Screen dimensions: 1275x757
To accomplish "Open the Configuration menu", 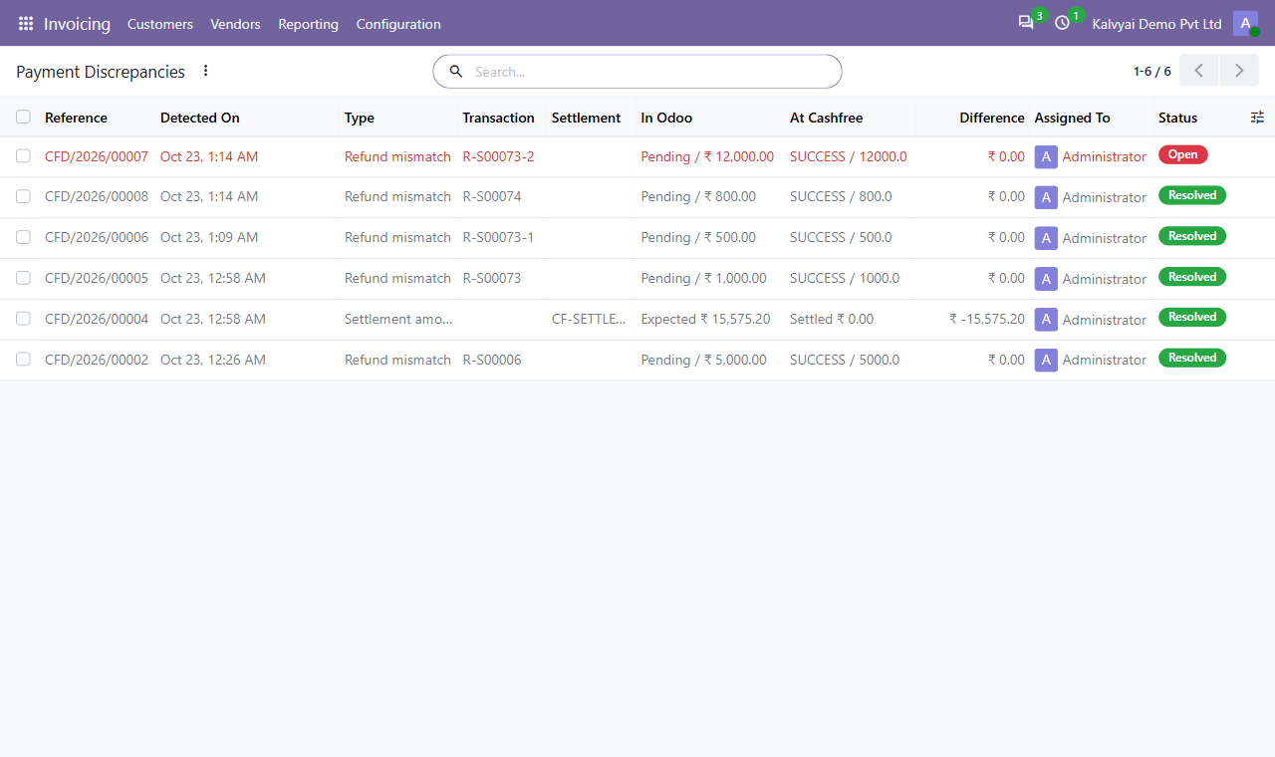I will coord(398,24).
